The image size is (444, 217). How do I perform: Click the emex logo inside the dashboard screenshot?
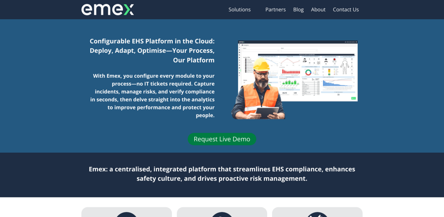241,41
